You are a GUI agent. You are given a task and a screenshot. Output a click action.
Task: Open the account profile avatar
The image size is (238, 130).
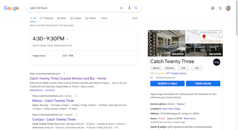(x=228, y=8)
